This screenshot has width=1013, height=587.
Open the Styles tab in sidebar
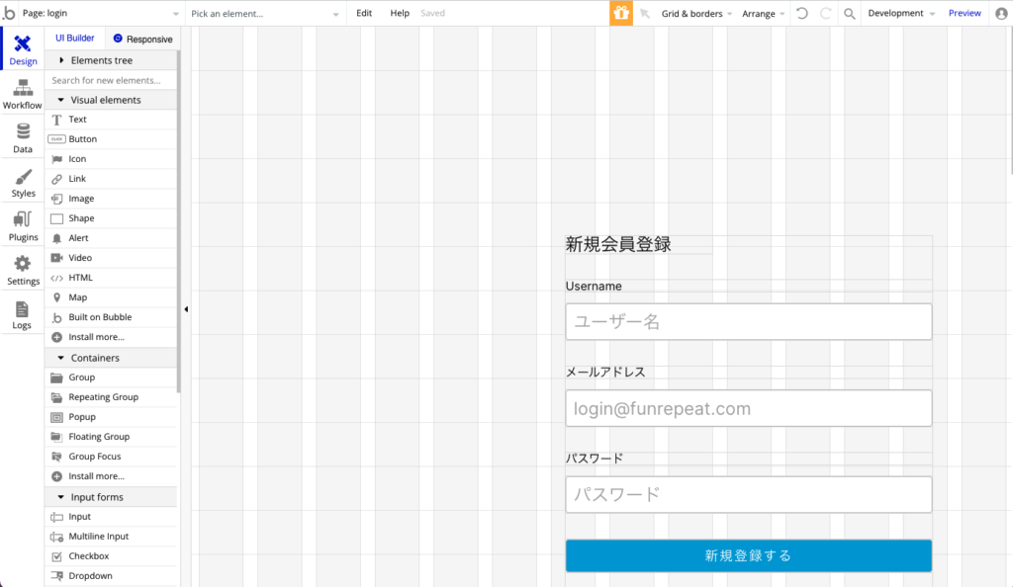tap(23, 182)
